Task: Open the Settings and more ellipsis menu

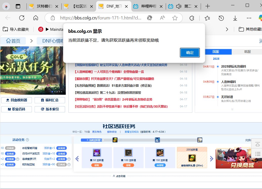Action: pos(249,18)
